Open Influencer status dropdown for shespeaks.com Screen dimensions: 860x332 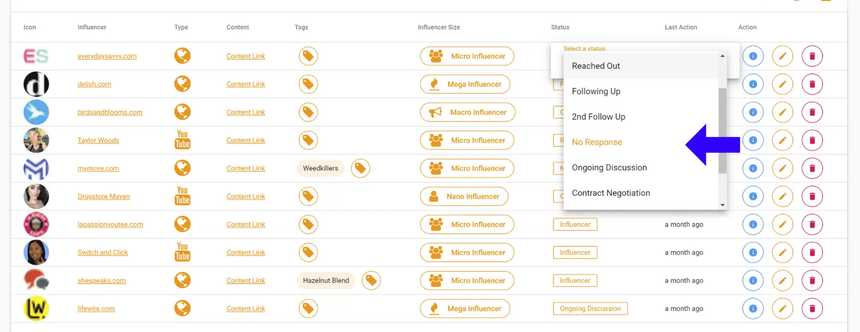[575, 281]
